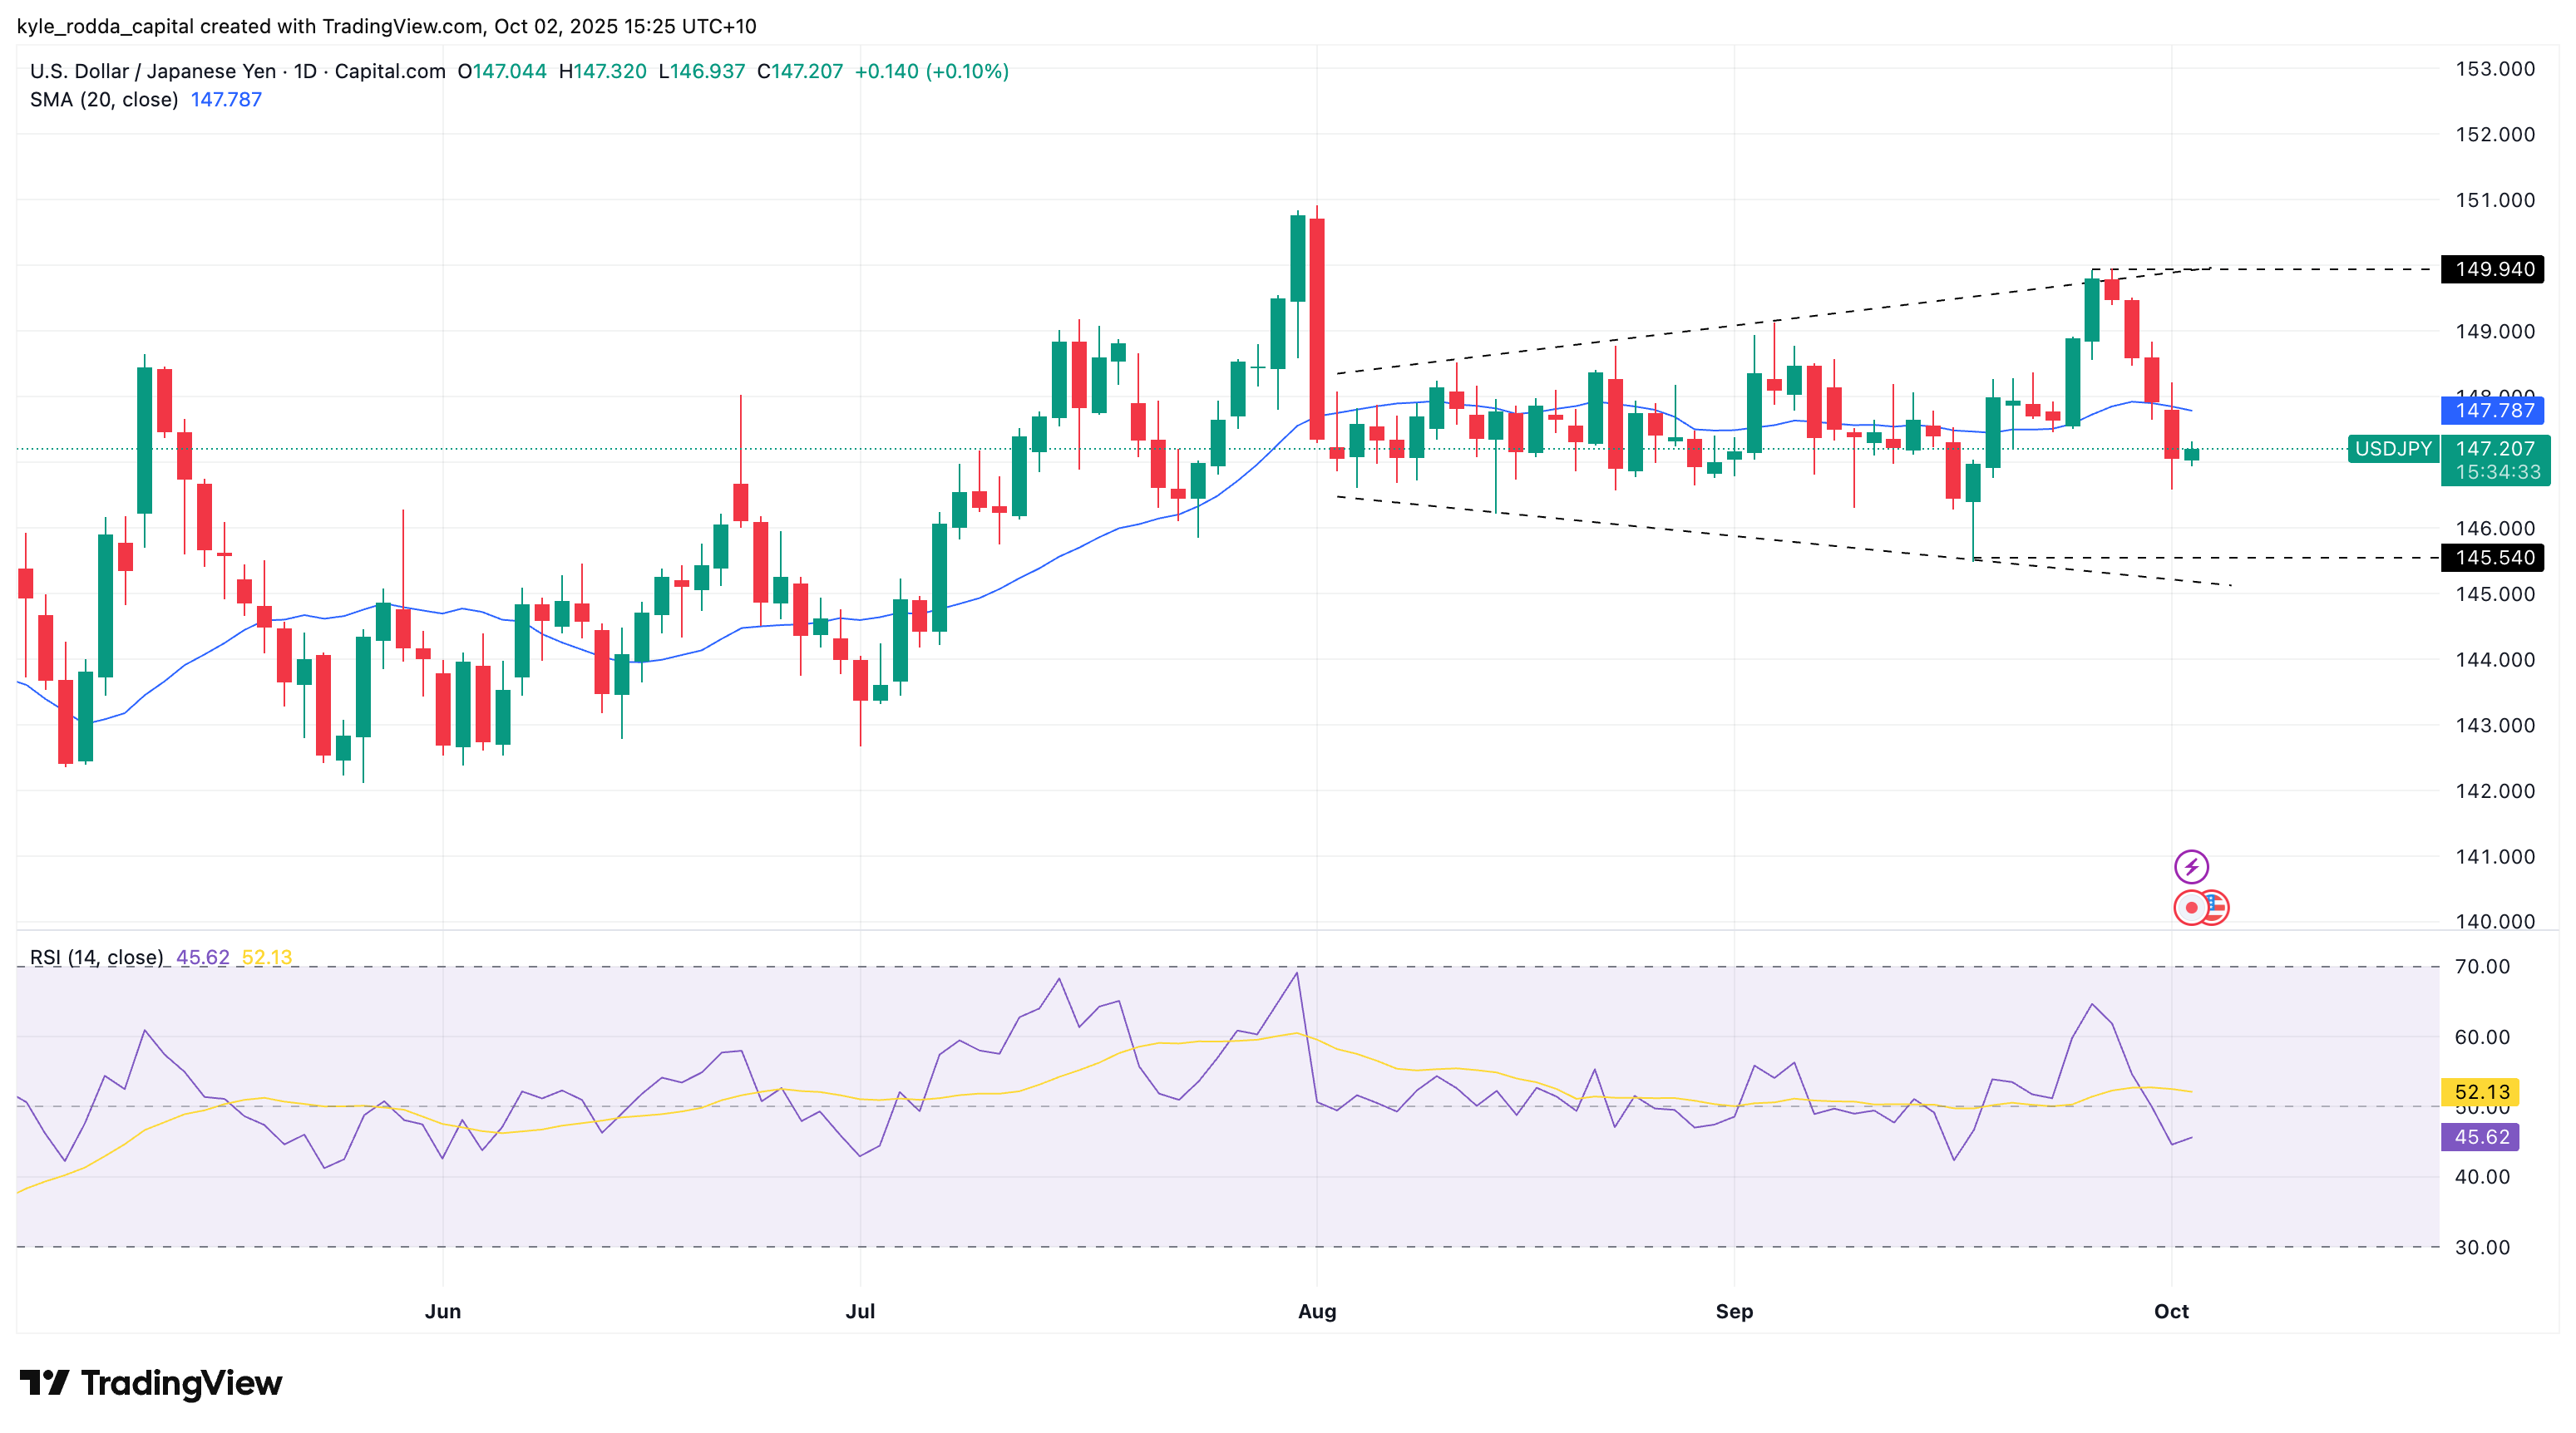Click the current price 147.207 axis label
Viewport: 2576px width, 1433px height.
[2495, 449]
